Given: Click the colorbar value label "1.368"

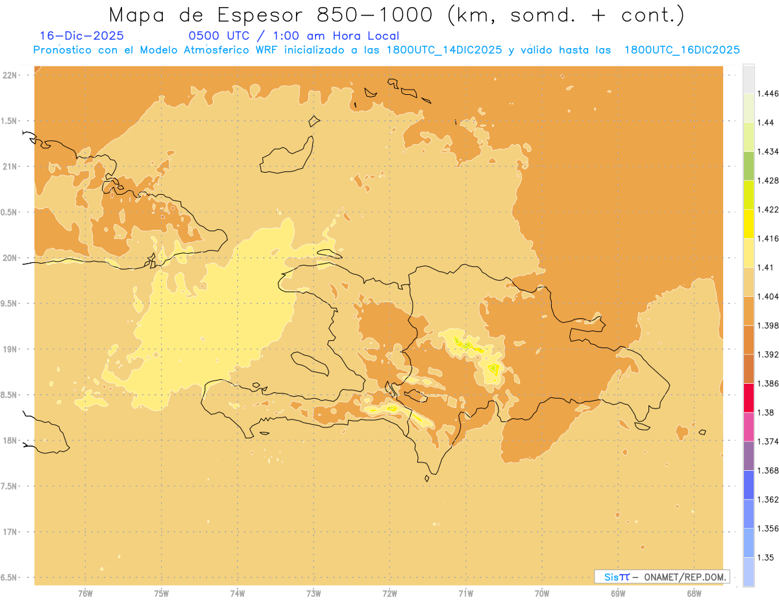Looking at the screenshot, I should 767,471.
